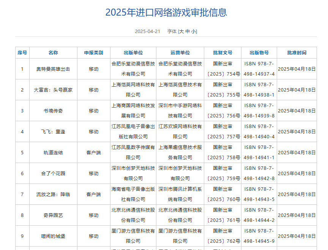The image size is (328, 250).
Task: Click publisher 江苏凤凰数字传媒有限公司
Action: [133, 152]
